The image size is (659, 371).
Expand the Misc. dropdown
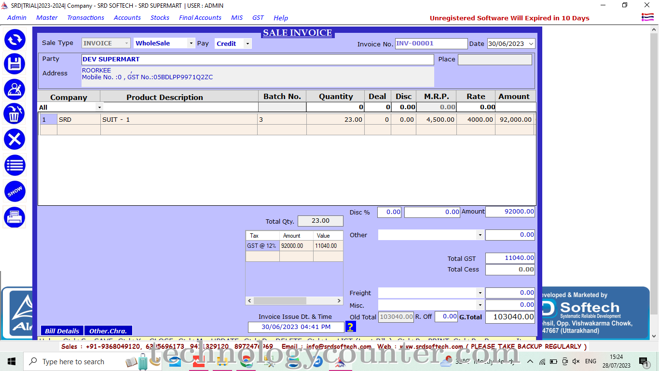[480, 305]
